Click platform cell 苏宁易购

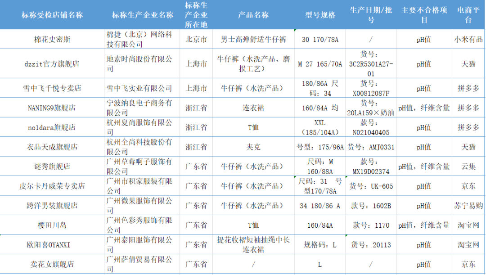(x=468, y=206)
